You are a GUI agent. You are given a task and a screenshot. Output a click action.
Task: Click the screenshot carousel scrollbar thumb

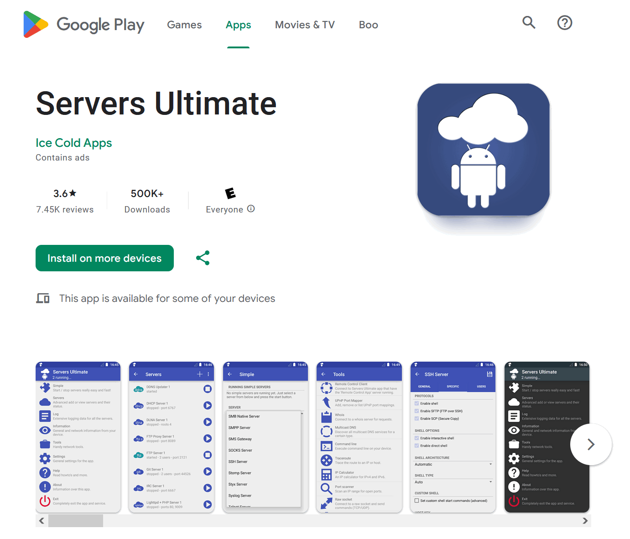(x=76, y=521)
